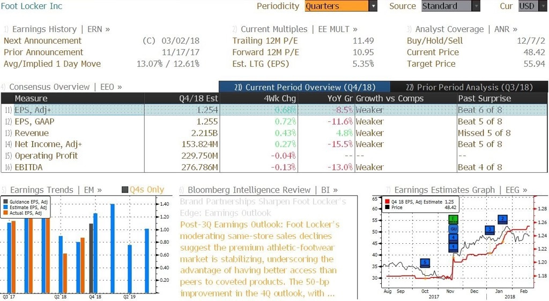This screenshot has width=549, height=301.
Task: Open the Periodicity Quarters dropdown
Action: pyautogui.click(x=340, y=6)
